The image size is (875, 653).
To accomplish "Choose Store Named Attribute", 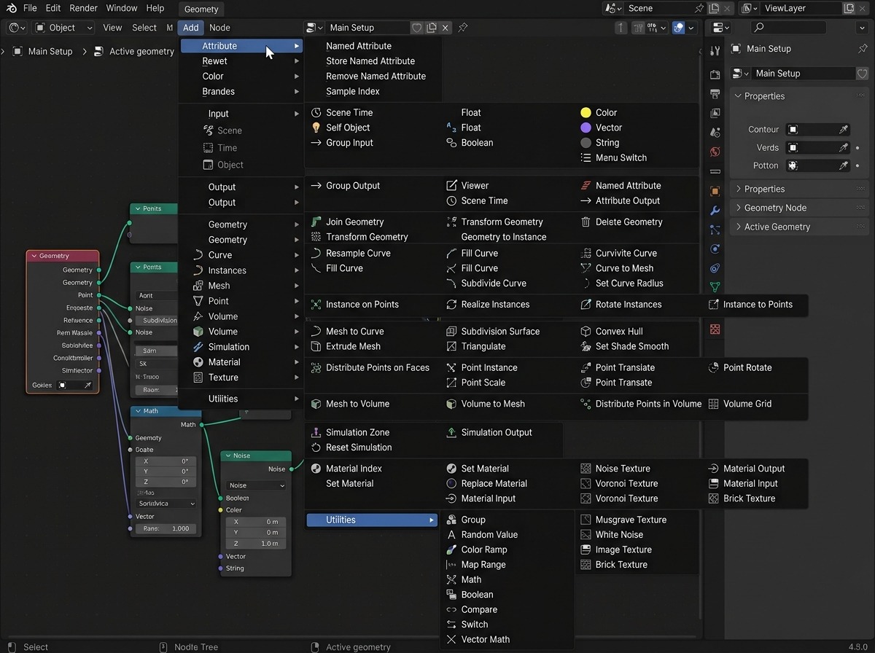I will tap(370, 61).
